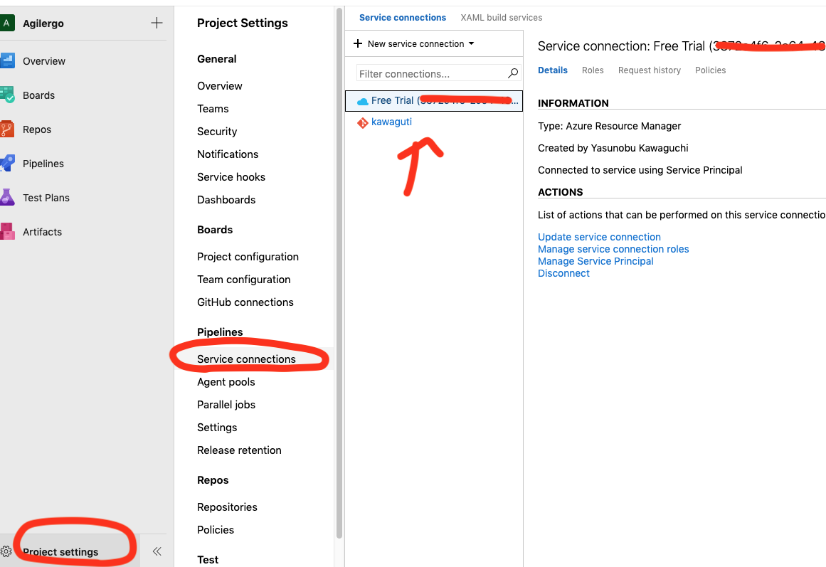The height and width of the screenshot is (567, 826).
Task: Click the search magnifier in filter box
Action: [x=512, y=73]
